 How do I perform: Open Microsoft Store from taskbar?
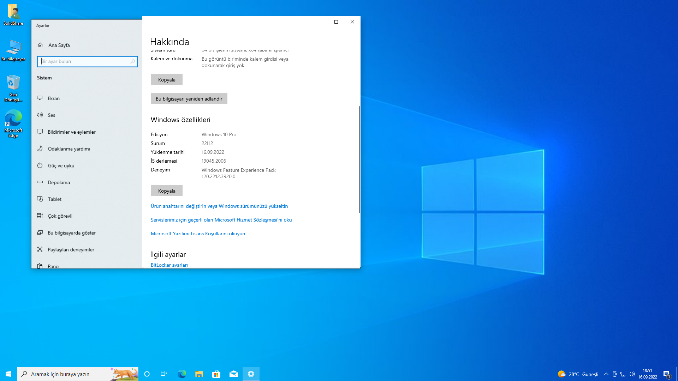tap(216, 374)
